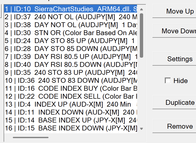Select the SierraChartStudies_ARM64.dll study entry

(x=71, y=9)
